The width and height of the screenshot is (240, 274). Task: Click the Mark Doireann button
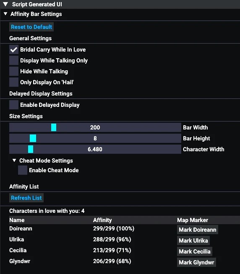click(198, 230)
